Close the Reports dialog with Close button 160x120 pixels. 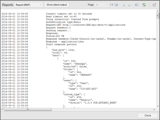(148, 116)
